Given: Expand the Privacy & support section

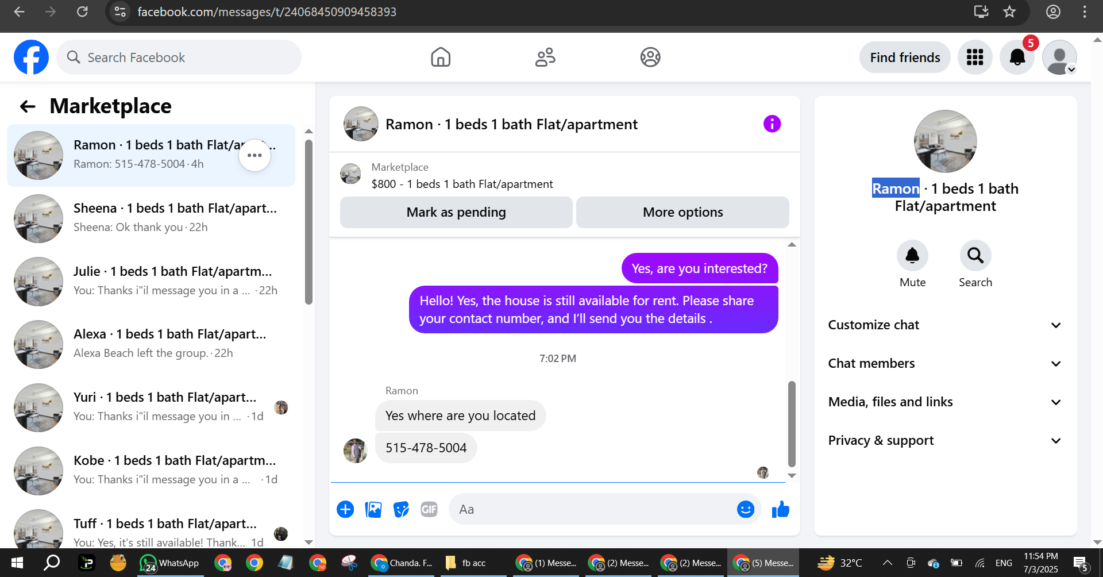Looking at the screenshot, I should click(945, 440).
